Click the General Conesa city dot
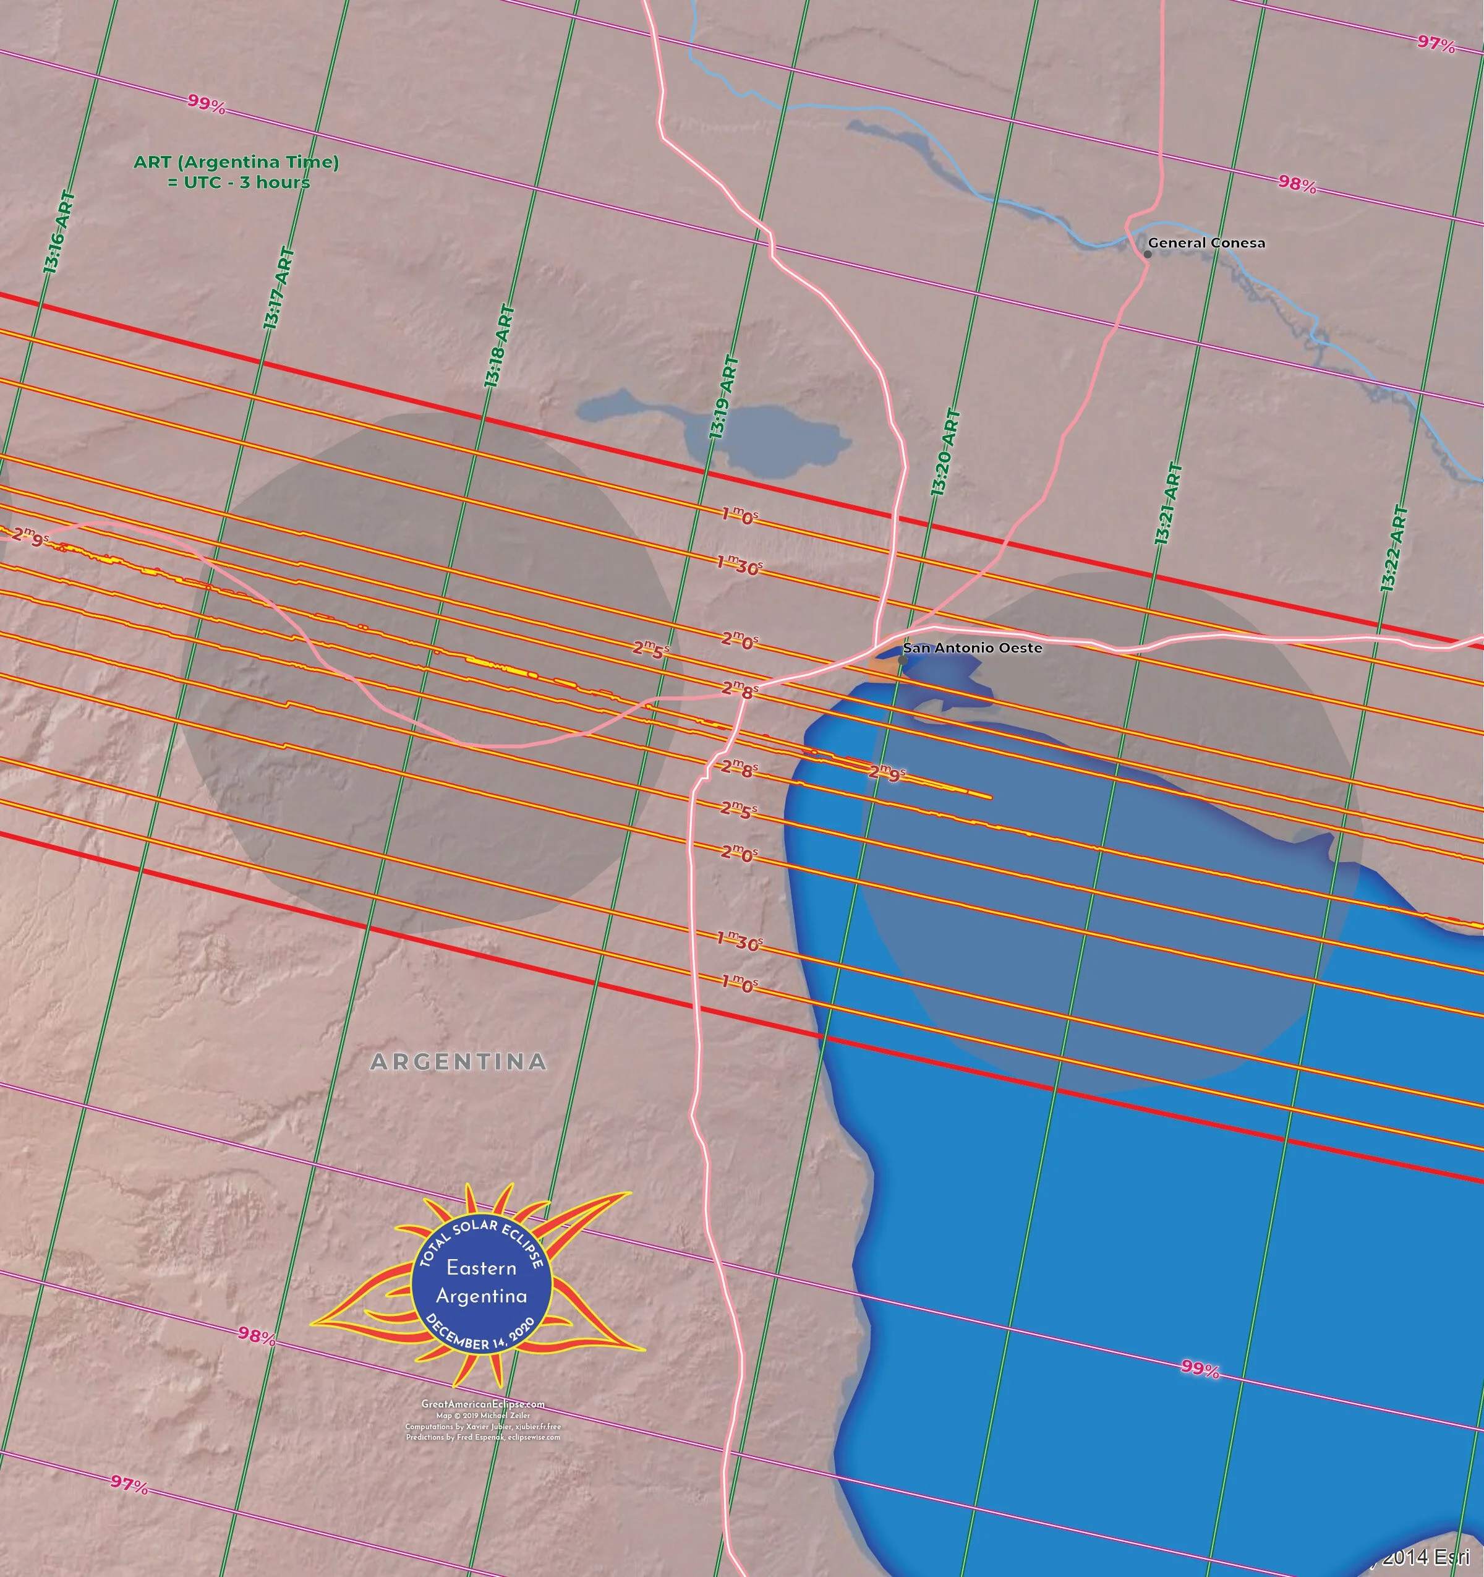The width and height of the screenshot is (1484, 1577). tap(1148, 254)
